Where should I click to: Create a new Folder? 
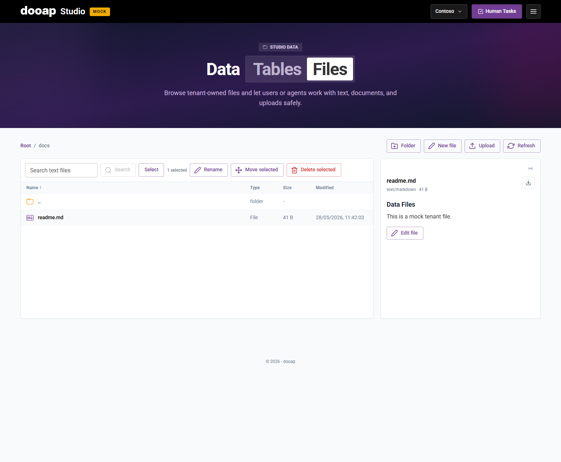[x=403, y=146]
